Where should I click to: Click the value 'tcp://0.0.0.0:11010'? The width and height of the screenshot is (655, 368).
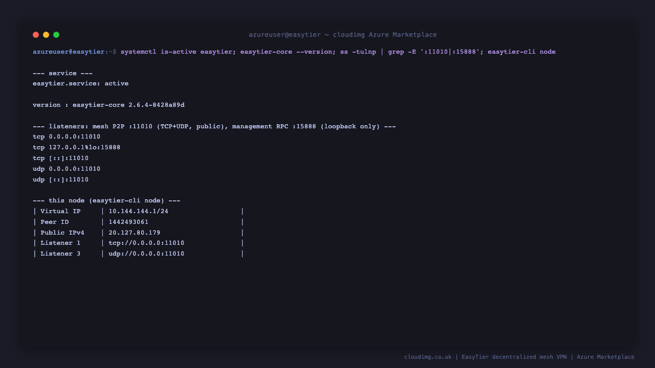tap(146, 243)
